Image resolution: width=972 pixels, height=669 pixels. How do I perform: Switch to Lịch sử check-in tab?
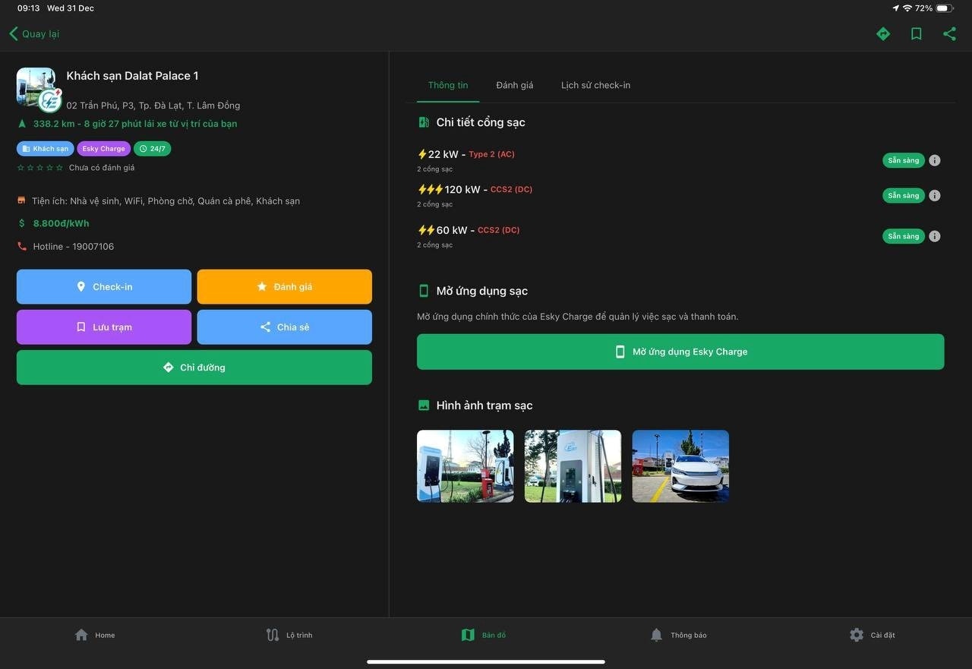[595, 85]
